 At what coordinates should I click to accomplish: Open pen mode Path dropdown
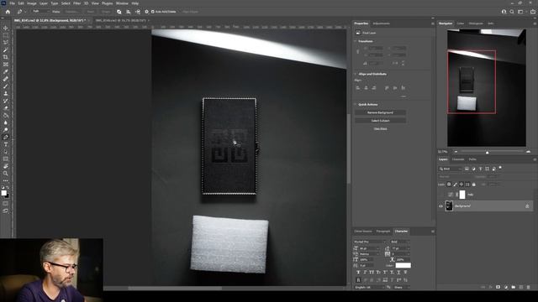click(40, 12)
